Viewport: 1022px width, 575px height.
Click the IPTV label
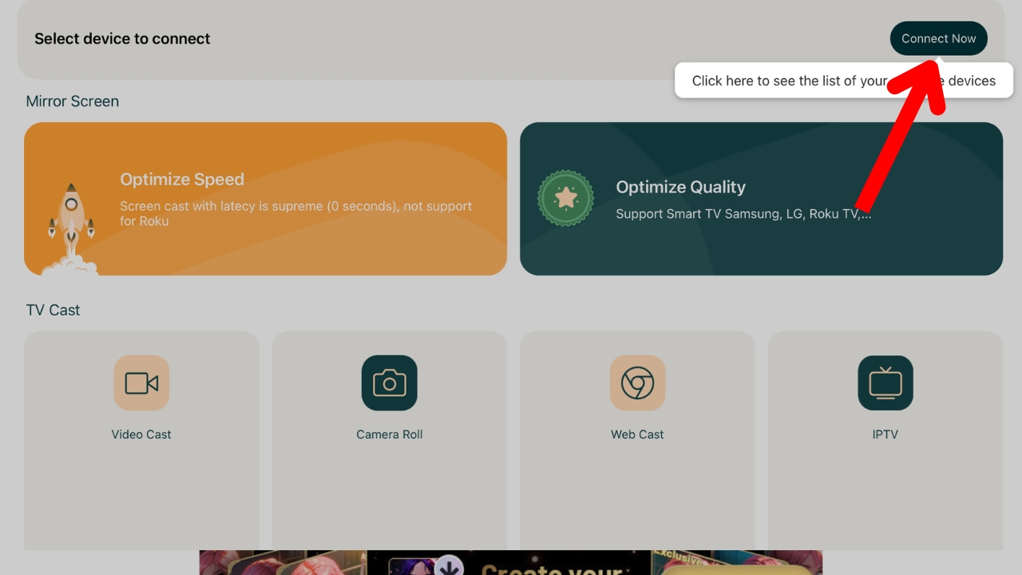[x=885, y=434]
